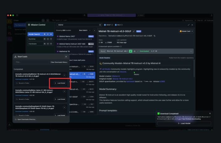The width and height of the screenshot is (221, 143).
Task: Dismiss the Download Completed notification
Action: coord(210,113)
